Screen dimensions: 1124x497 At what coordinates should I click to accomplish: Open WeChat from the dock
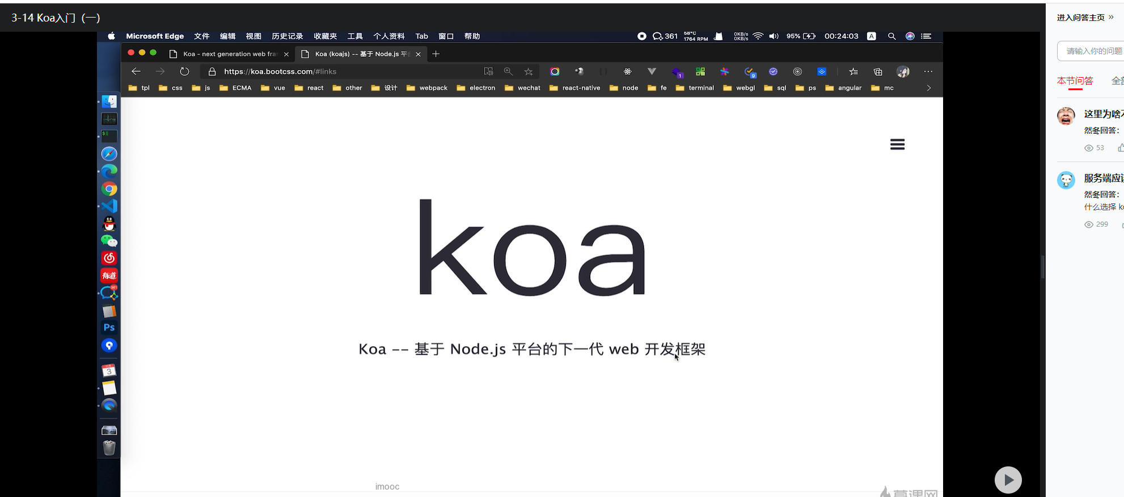[x=109, y=241]
